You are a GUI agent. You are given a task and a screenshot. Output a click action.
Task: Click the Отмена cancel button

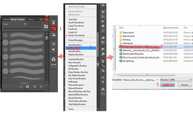click(x=184, y=85)
